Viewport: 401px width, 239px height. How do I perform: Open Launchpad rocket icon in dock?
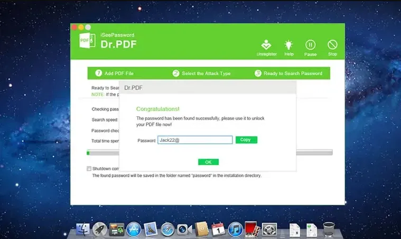tap(100, 229)
